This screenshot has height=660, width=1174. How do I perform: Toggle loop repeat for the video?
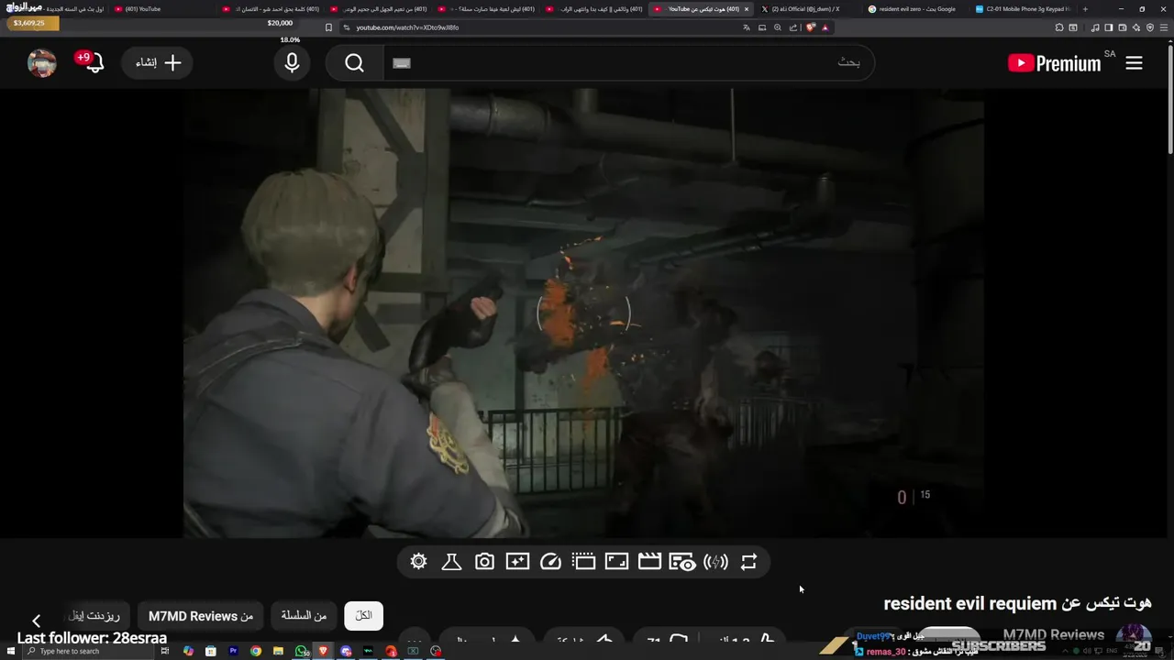[748, 562]
